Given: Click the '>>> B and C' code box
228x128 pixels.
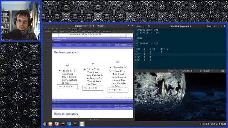Looking at the screenshot, I should tap(67, 87).
